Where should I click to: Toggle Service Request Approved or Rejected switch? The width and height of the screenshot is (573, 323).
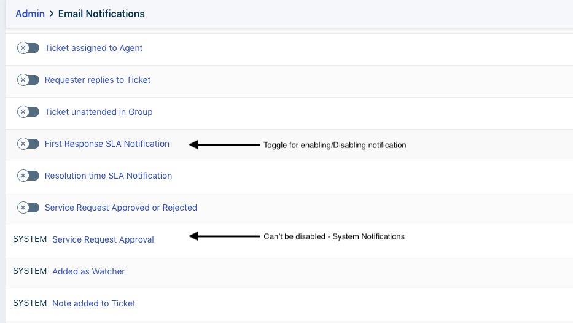pos(28,208)
